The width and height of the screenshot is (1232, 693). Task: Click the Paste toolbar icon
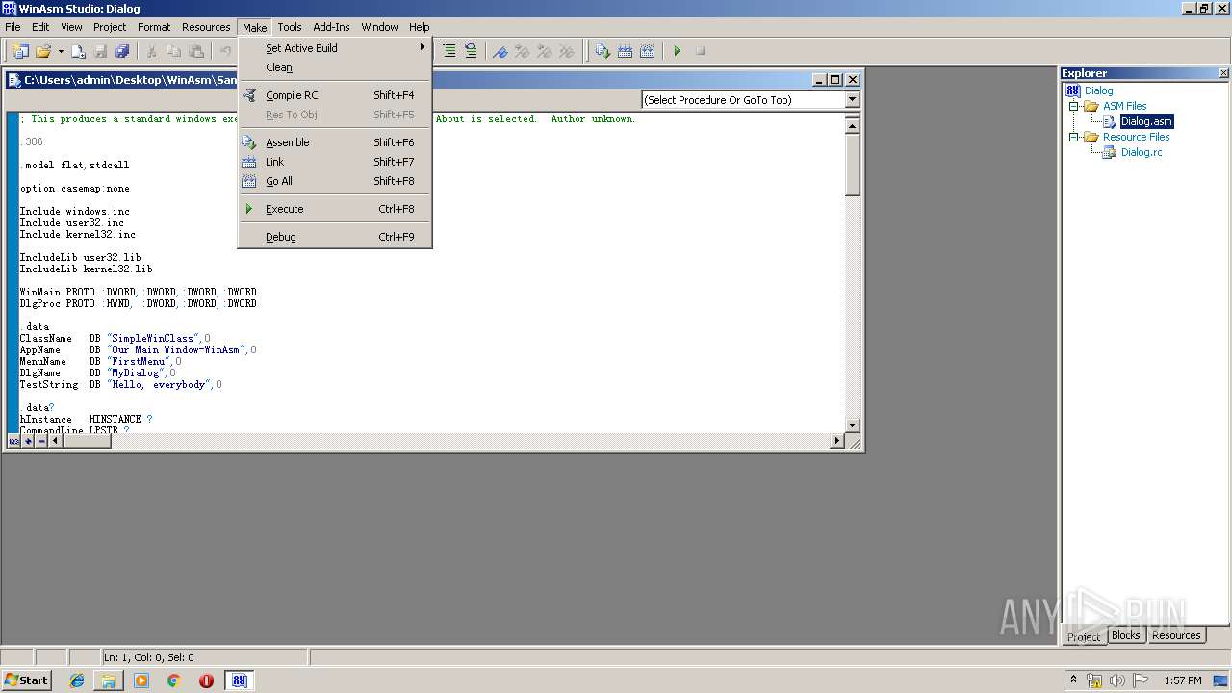point(196,51)
